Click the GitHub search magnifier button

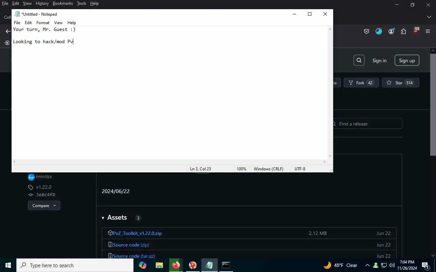[359, 60]
